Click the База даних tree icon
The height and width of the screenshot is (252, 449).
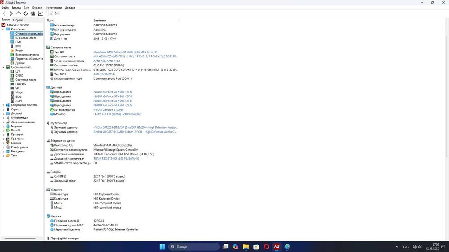coord(8,151)
